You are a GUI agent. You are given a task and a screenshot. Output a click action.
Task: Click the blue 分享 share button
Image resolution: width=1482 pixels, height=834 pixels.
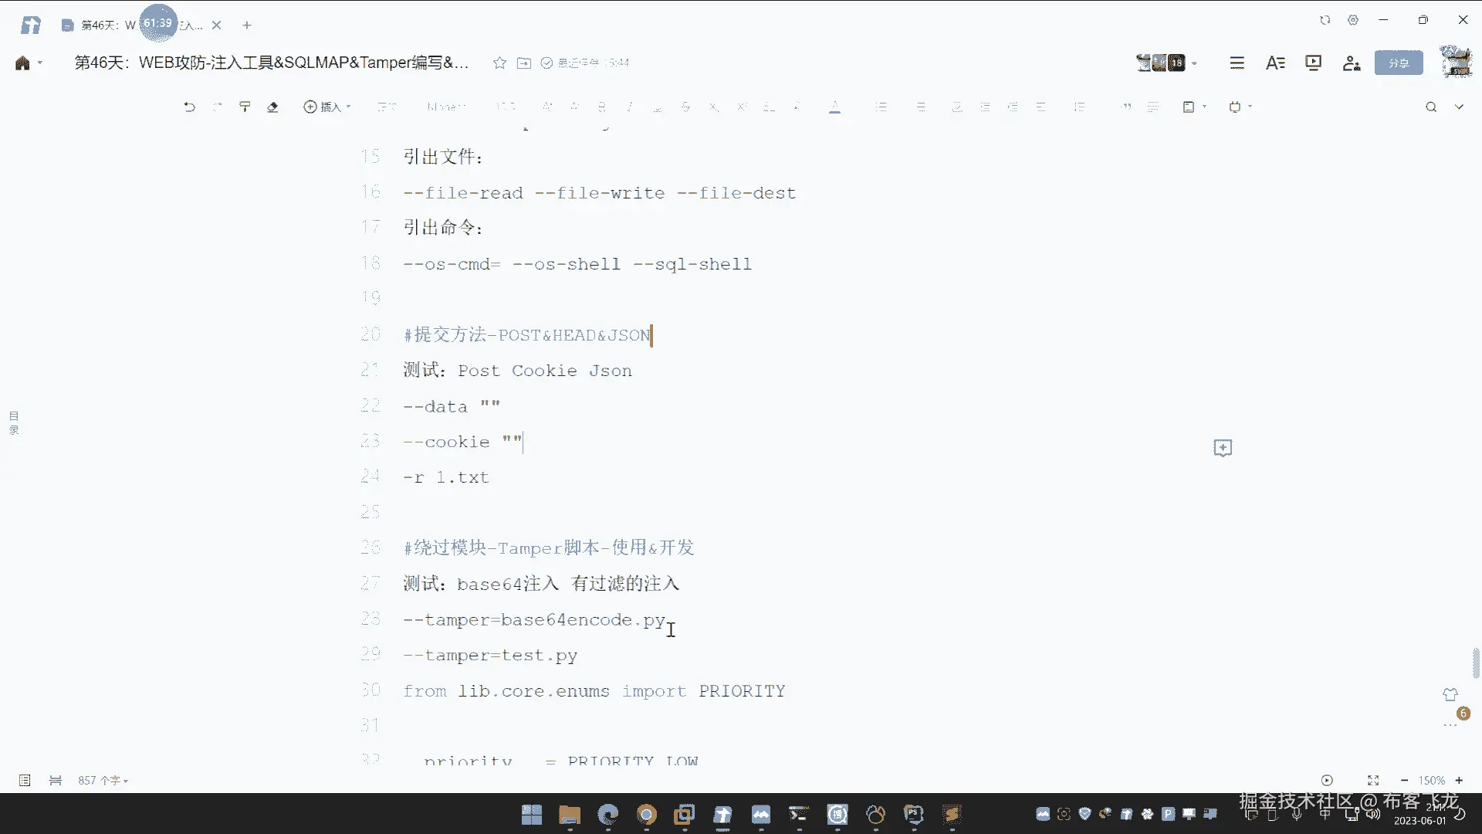pos(1399,63)
